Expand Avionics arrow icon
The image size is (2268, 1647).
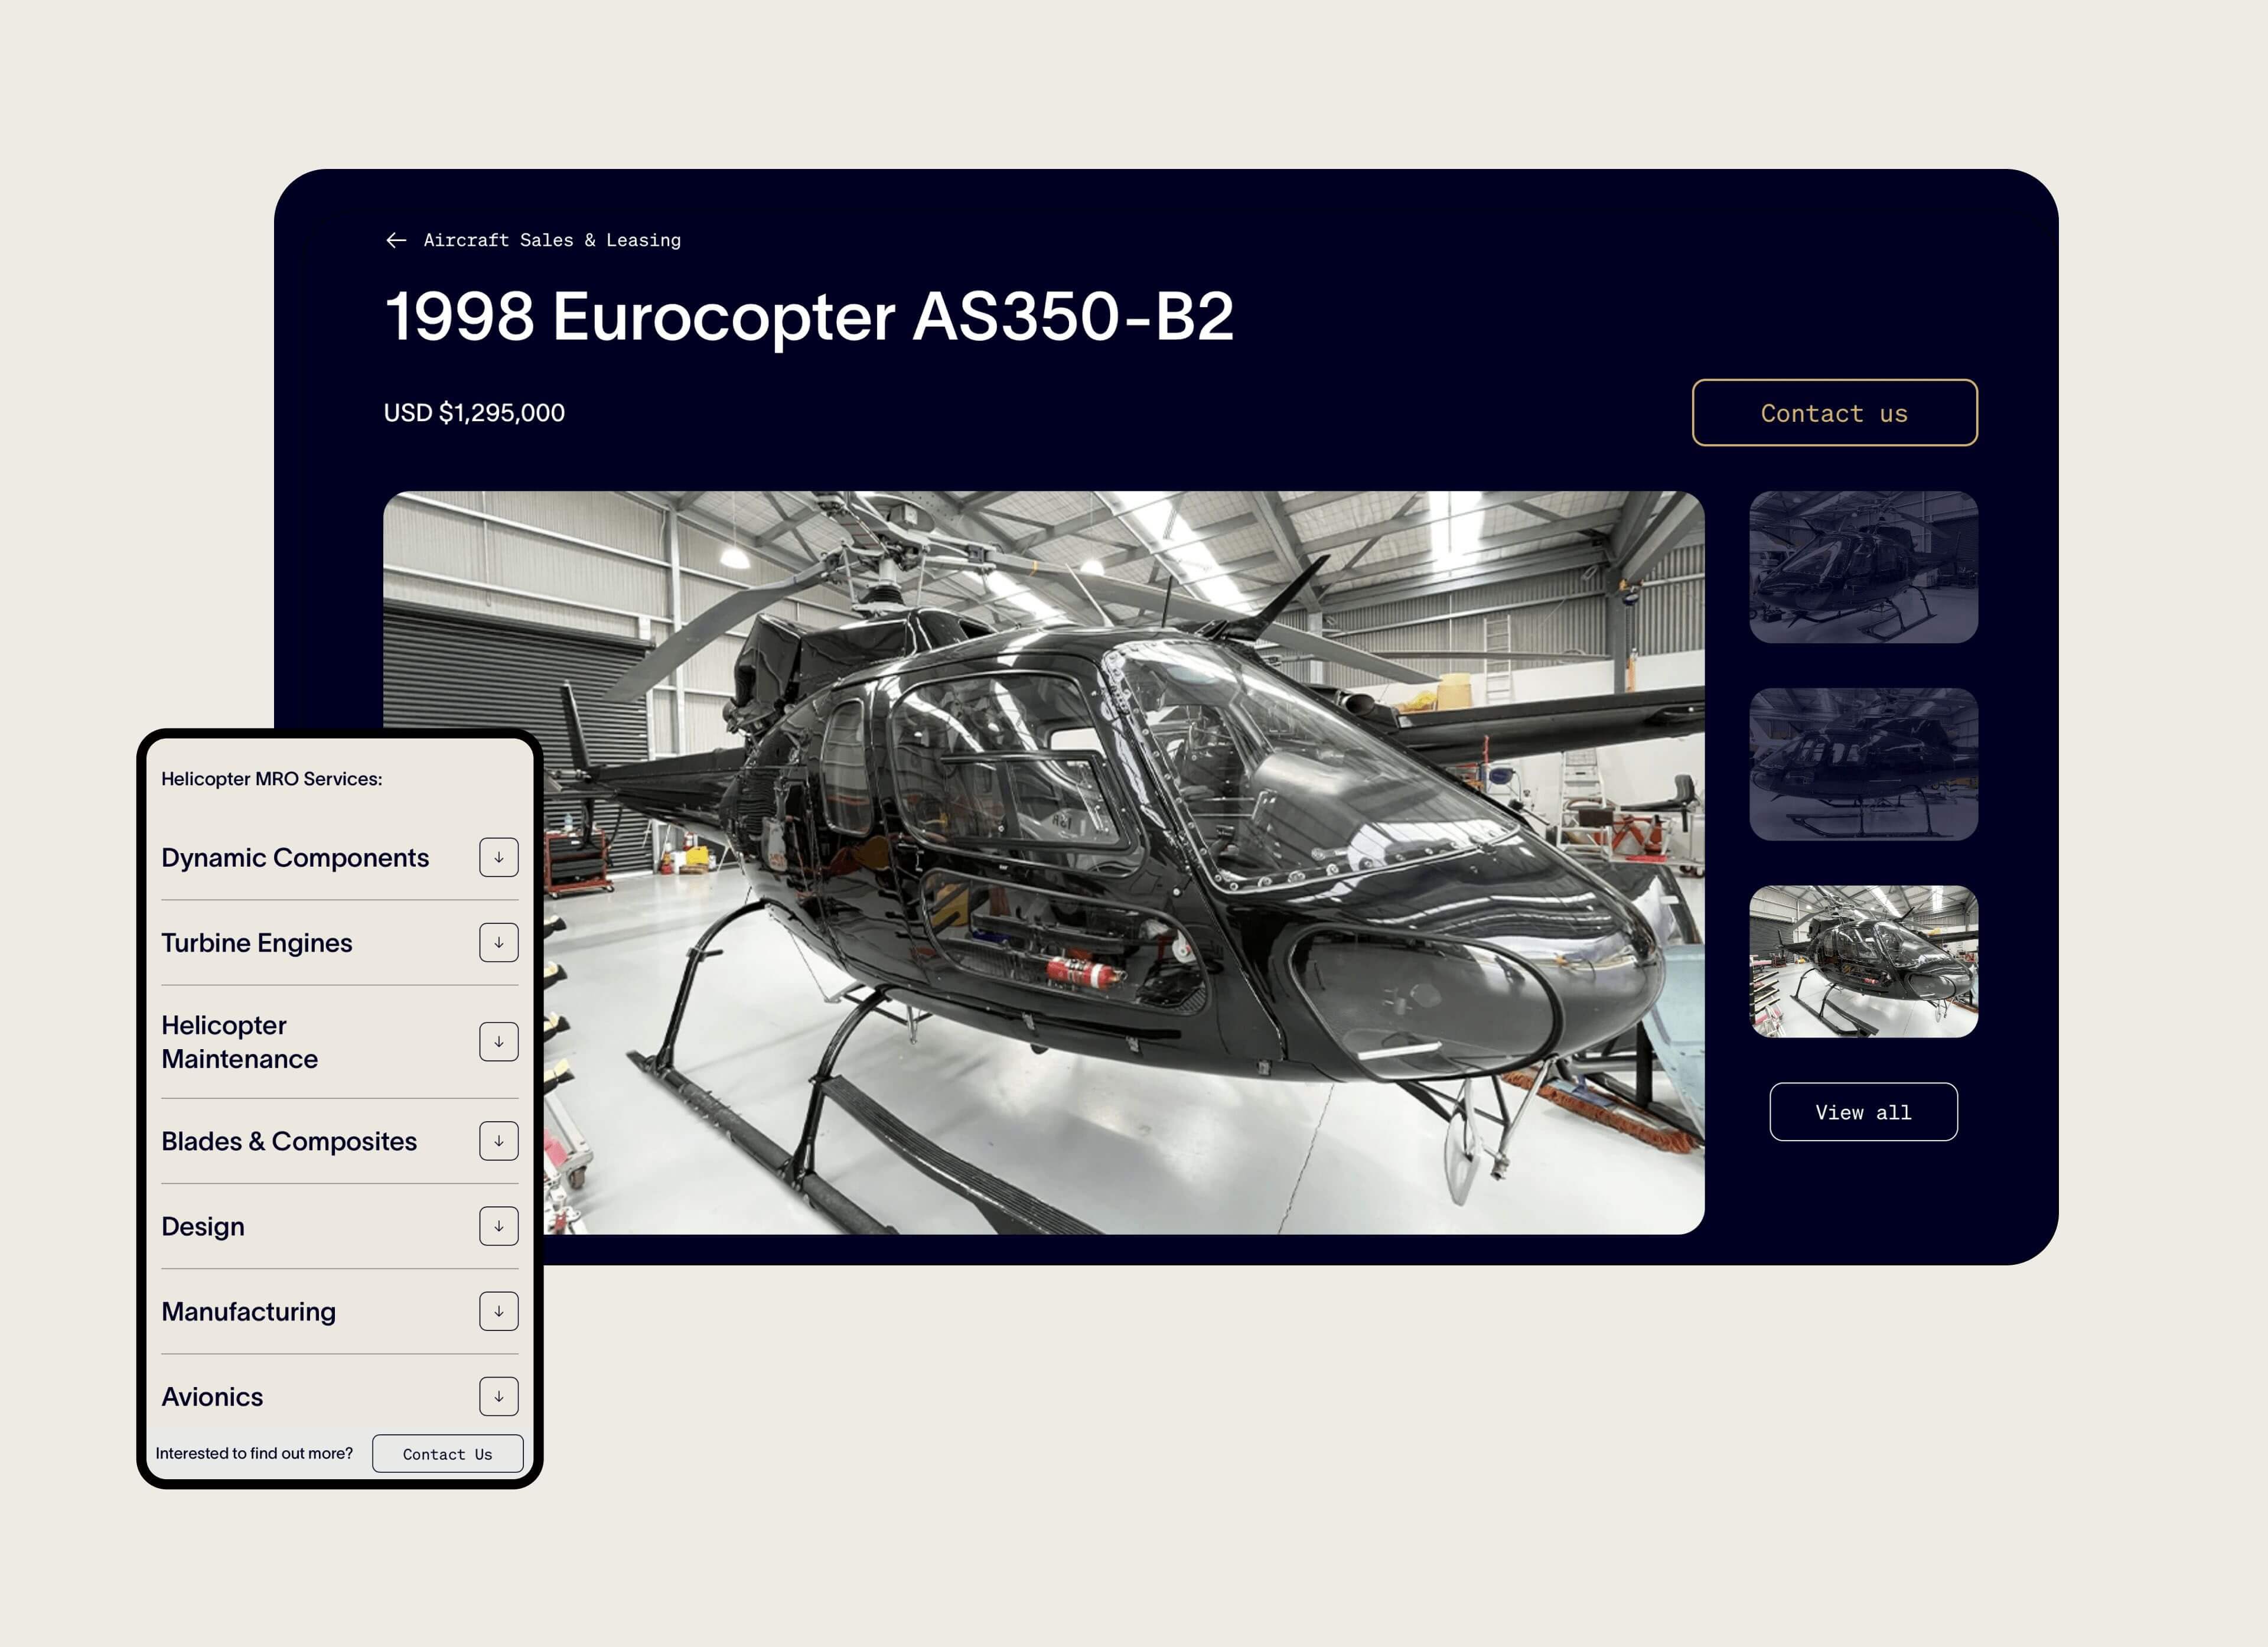(x=498, y=1397)
